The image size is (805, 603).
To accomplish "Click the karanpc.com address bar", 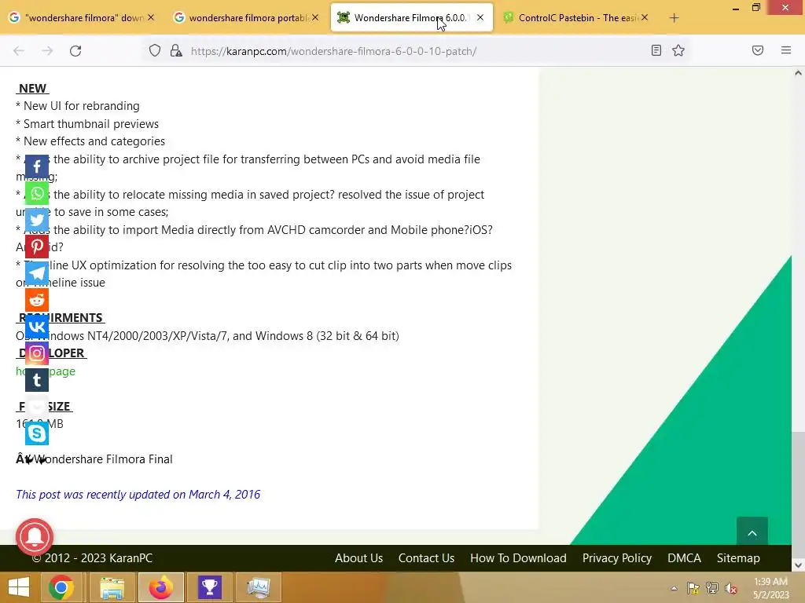I will tap(416, 51).
